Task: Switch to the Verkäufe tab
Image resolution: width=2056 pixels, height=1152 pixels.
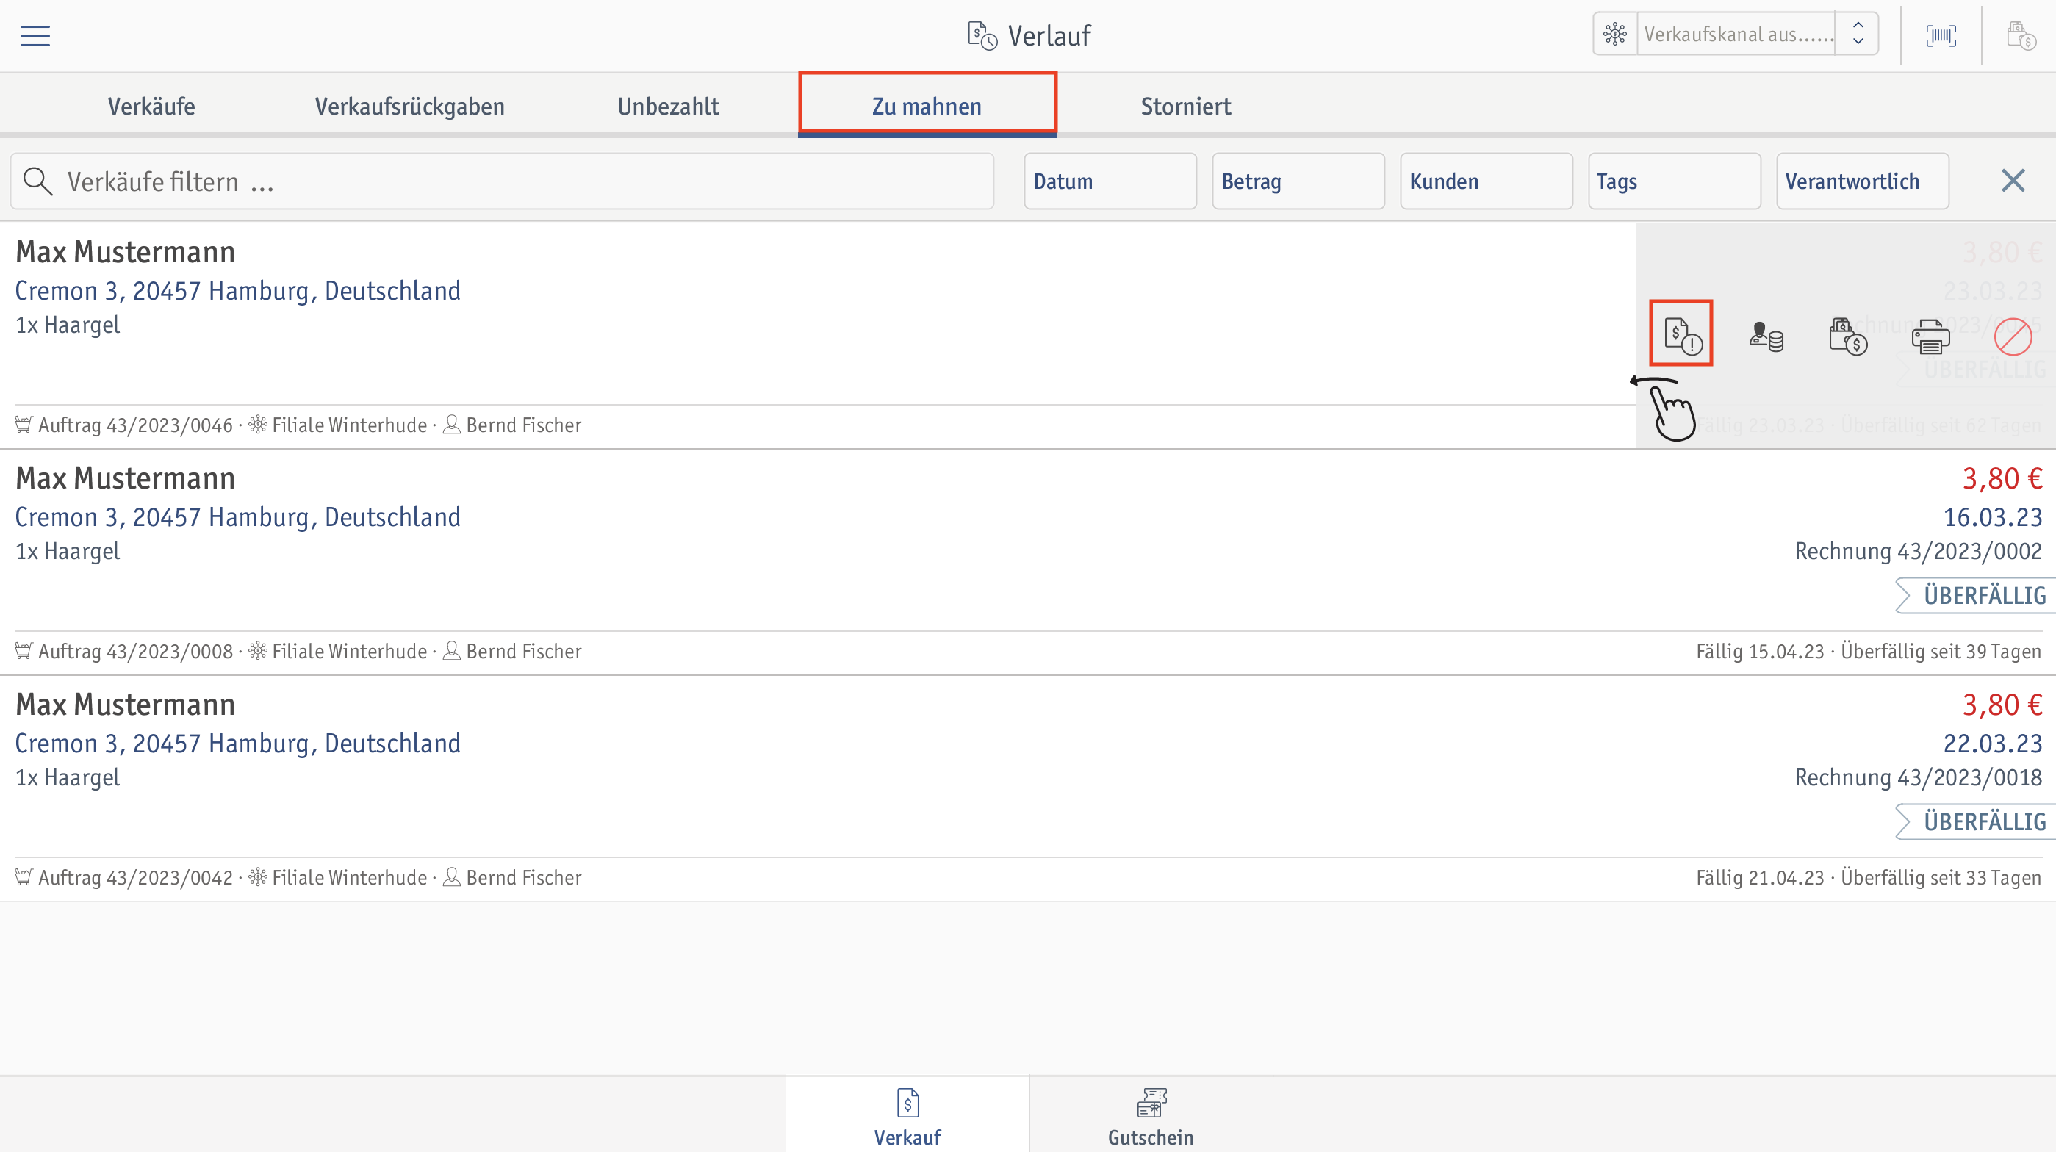Action: pos(151,106)
